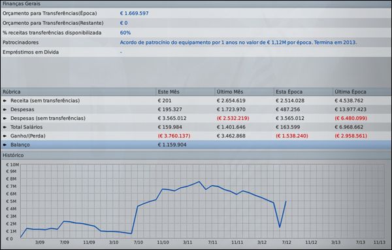
Task: Select Orçamento para Transferências(Época) label
Action: tap(50, 13)
